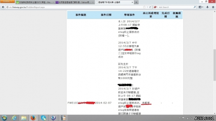This screenshot has width=216, height=121.
Task: Reload the page
Action: click(x=150, y=7)
